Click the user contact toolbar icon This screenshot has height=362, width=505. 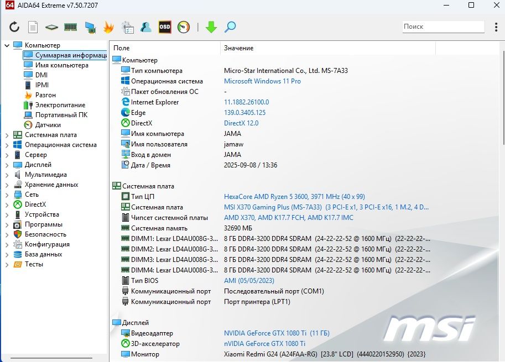click(x=146, y=27)
